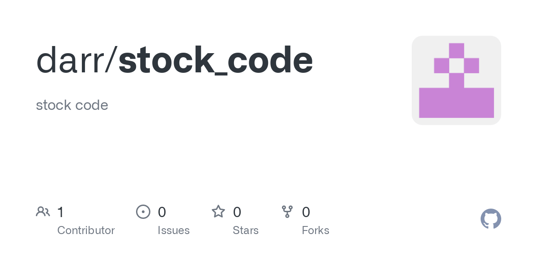Viewport: 537px width, 268px height.
Task: Click the issues count 0
Action: point(162,212)
